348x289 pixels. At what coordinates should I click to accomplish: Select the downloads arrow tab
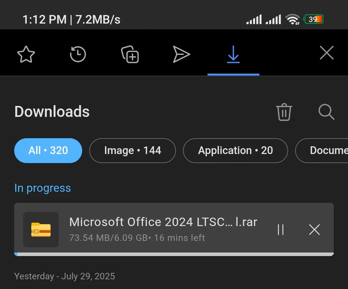tap(233, 54)
